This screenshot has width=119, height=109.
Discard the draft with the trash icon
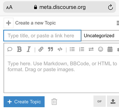54,102
